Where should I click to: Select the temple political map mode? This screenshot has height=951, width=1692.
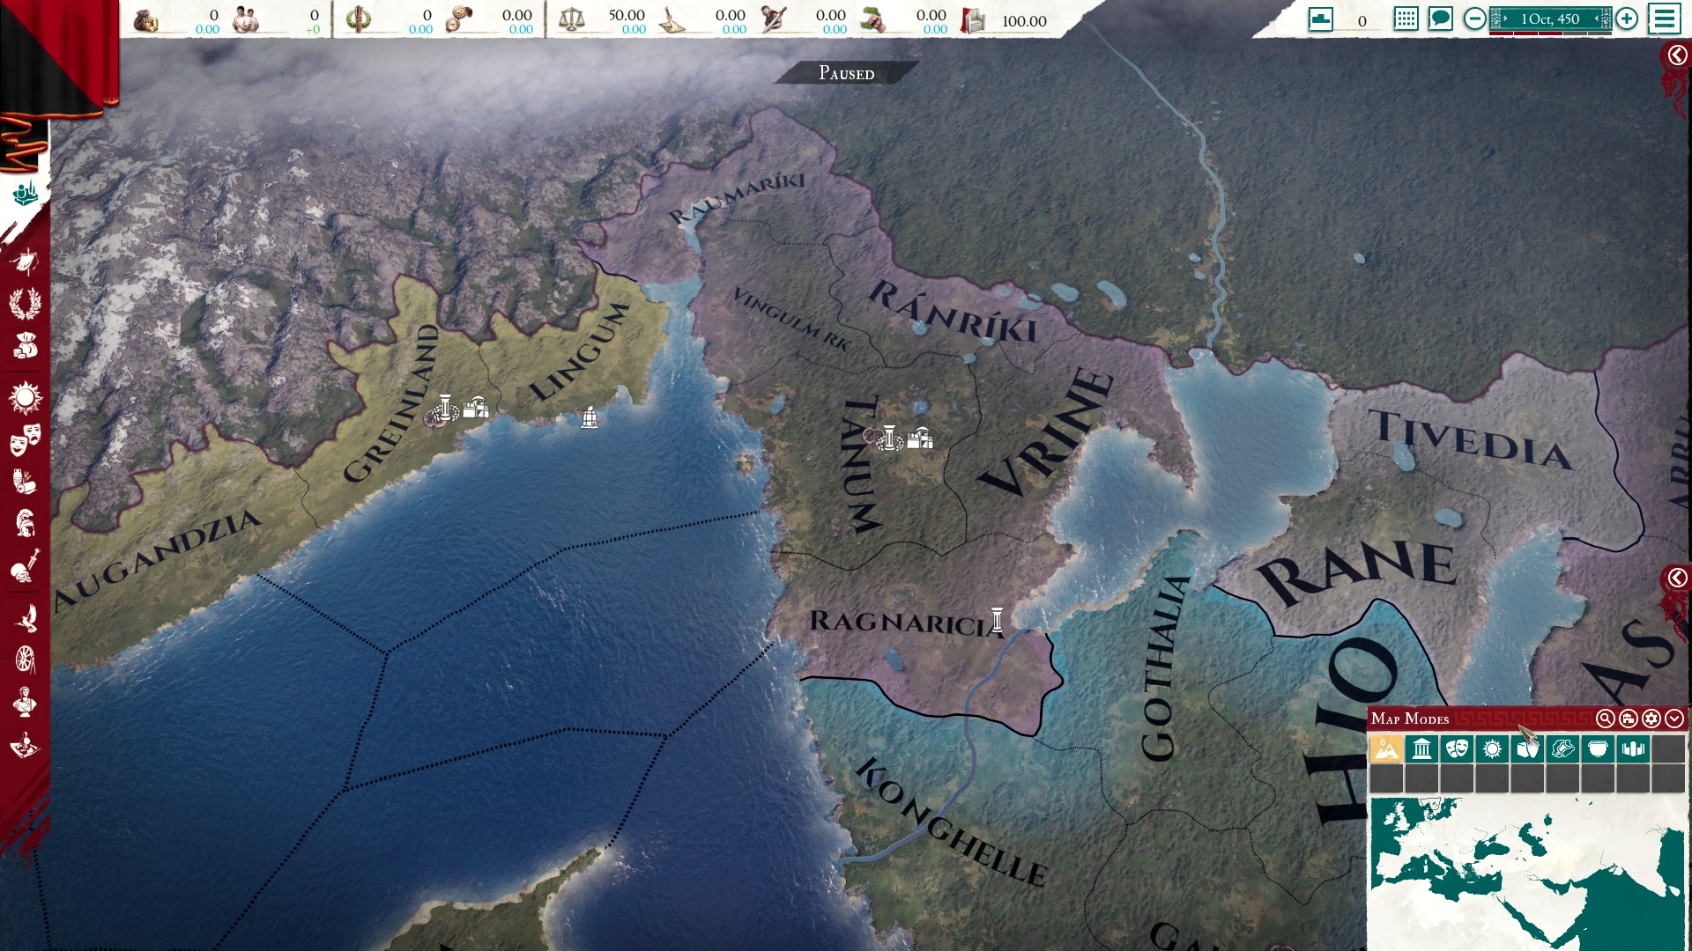(1421, 749)
